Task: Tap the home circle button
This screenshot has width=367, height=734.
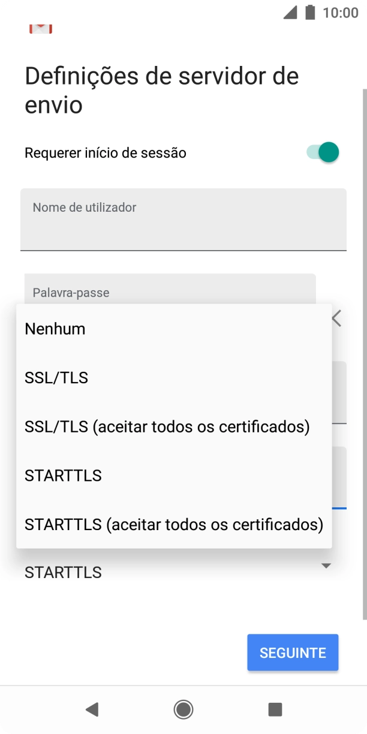Action: click(183, 709)
